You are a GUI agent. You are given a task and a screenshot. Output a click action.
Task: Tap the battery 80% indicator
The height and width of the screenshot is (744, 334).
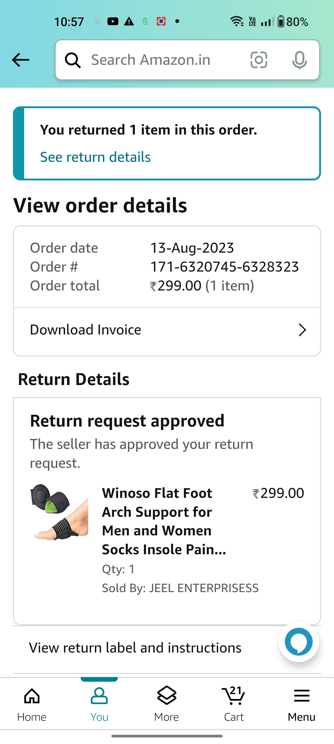(293, 22)
